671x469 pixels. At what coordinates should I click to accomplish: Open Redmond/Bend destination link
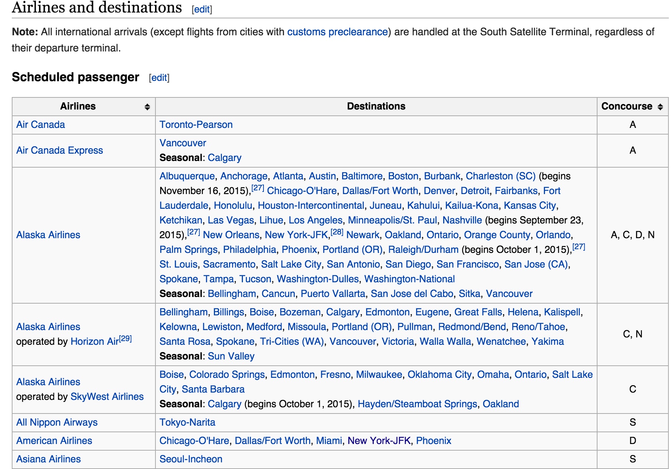click(x=472, y=327)
